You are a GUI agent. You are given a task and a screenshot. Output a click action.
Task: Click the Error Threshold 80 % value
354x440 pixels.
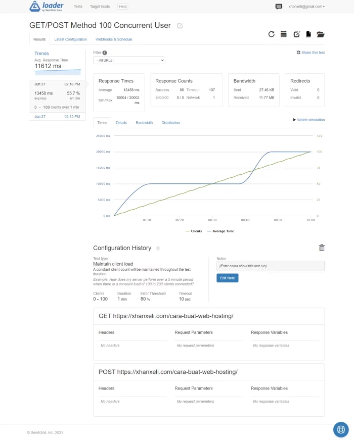tap(145, 299)
